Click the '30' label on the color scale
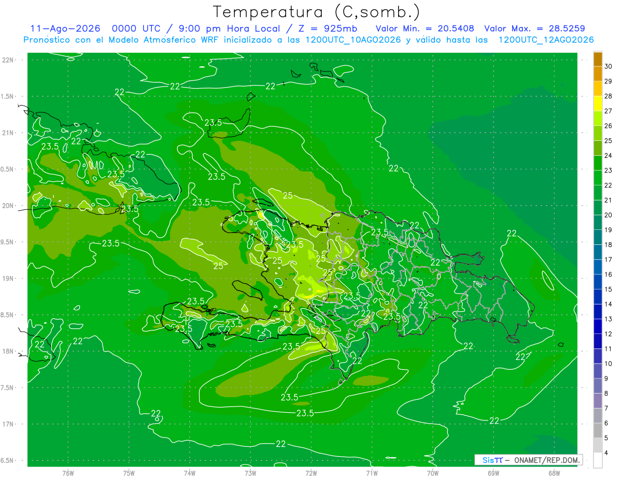622x480 pixels. (x=608, y=67)
